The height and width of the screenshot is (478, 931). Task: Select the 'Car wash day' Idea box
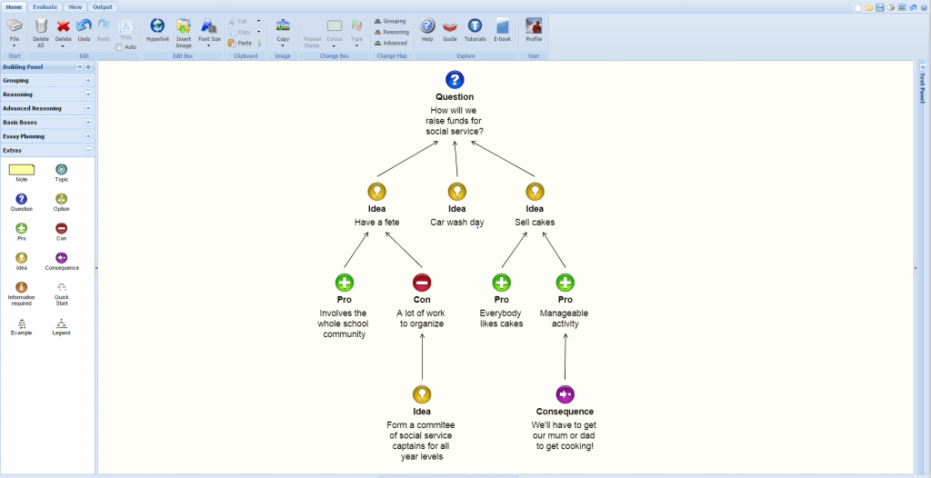[x=457, y=205]
